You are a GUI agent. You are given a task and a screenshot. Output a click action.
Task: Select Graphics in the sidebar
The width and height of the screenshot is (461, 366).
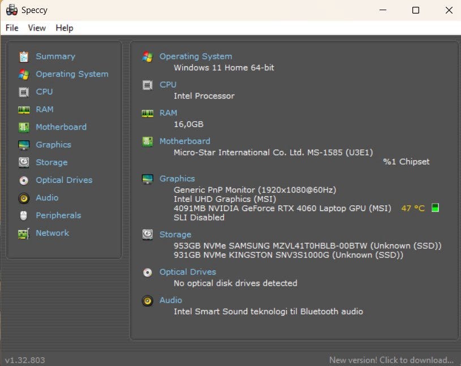(x=54, y=145)
